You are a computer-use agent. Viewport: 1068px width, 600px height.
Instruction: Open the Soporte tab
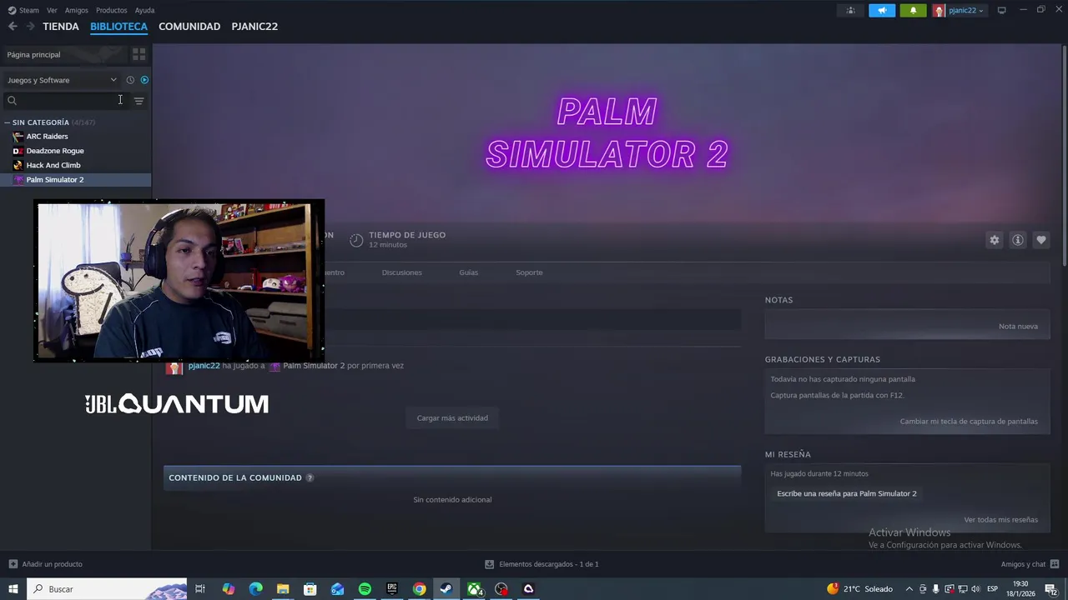529,272
